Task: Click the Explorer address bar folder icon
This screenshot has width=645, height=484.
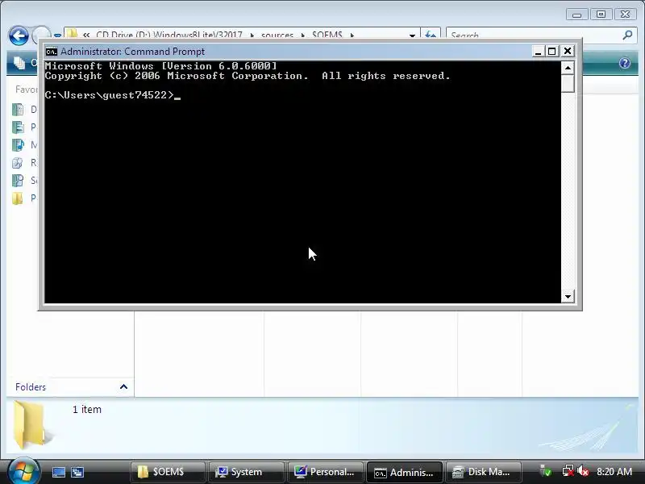Action: click(73, 35)
